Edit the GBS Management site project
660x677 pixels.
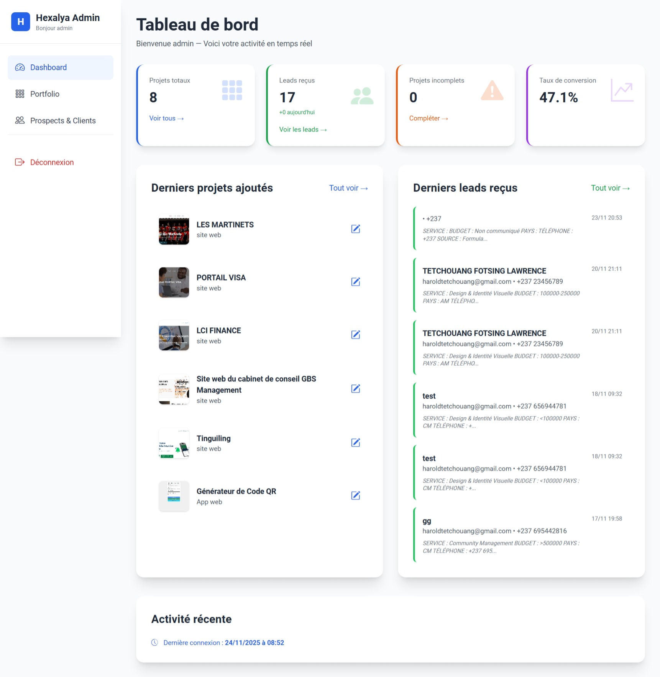point(355,389)
